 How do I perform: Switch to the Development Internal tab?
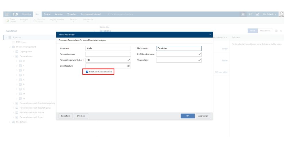click(x=91, y=14)
